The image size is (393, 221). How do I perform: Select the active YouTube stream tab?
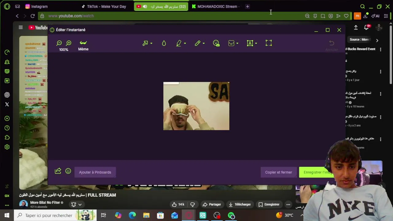[161, 6]
